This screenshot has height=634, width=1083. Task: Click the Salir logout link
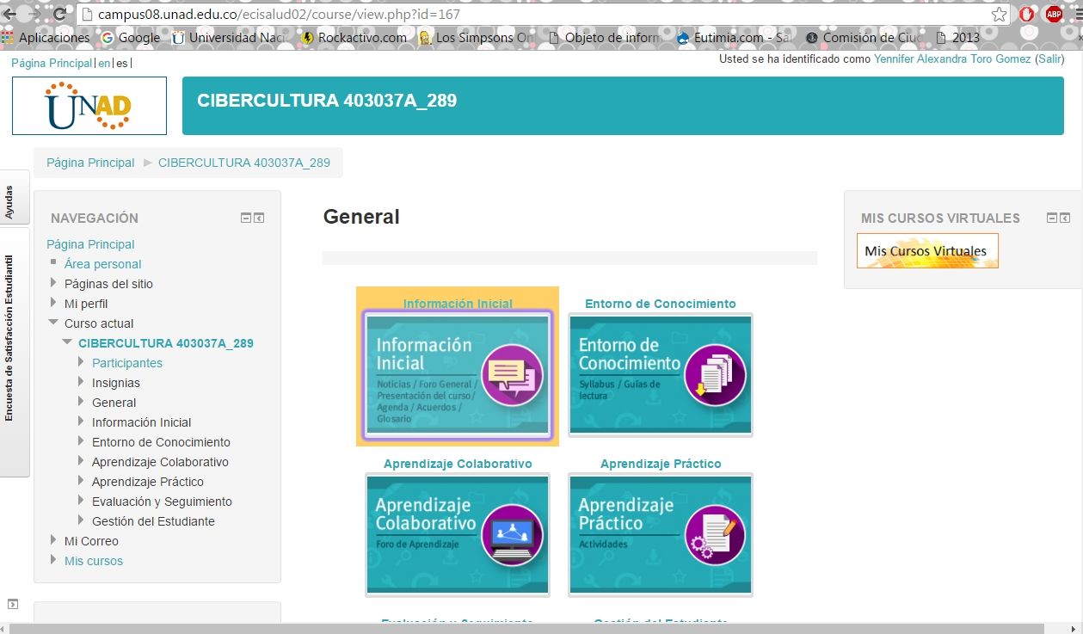click(x=1049, y=59)
